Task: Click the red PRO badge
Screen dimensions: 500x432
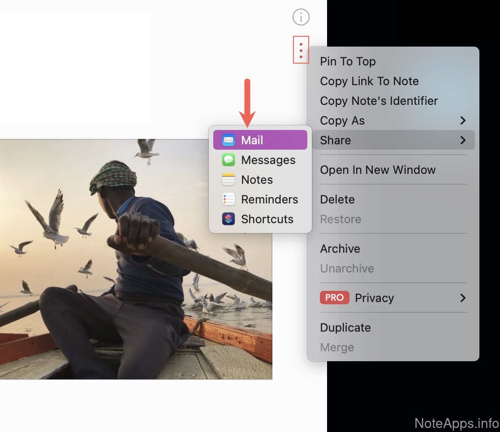Action: coord(334,298)
